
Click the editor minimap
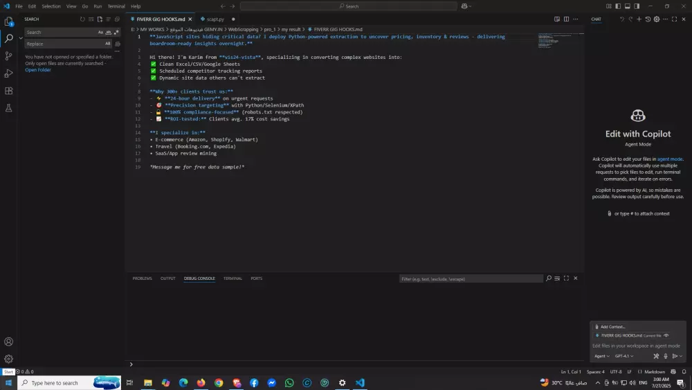point(561,41)
